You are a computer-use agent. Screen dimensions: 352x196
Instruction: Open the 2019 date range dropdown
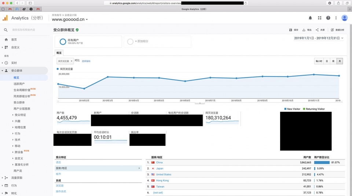(319, 38)
